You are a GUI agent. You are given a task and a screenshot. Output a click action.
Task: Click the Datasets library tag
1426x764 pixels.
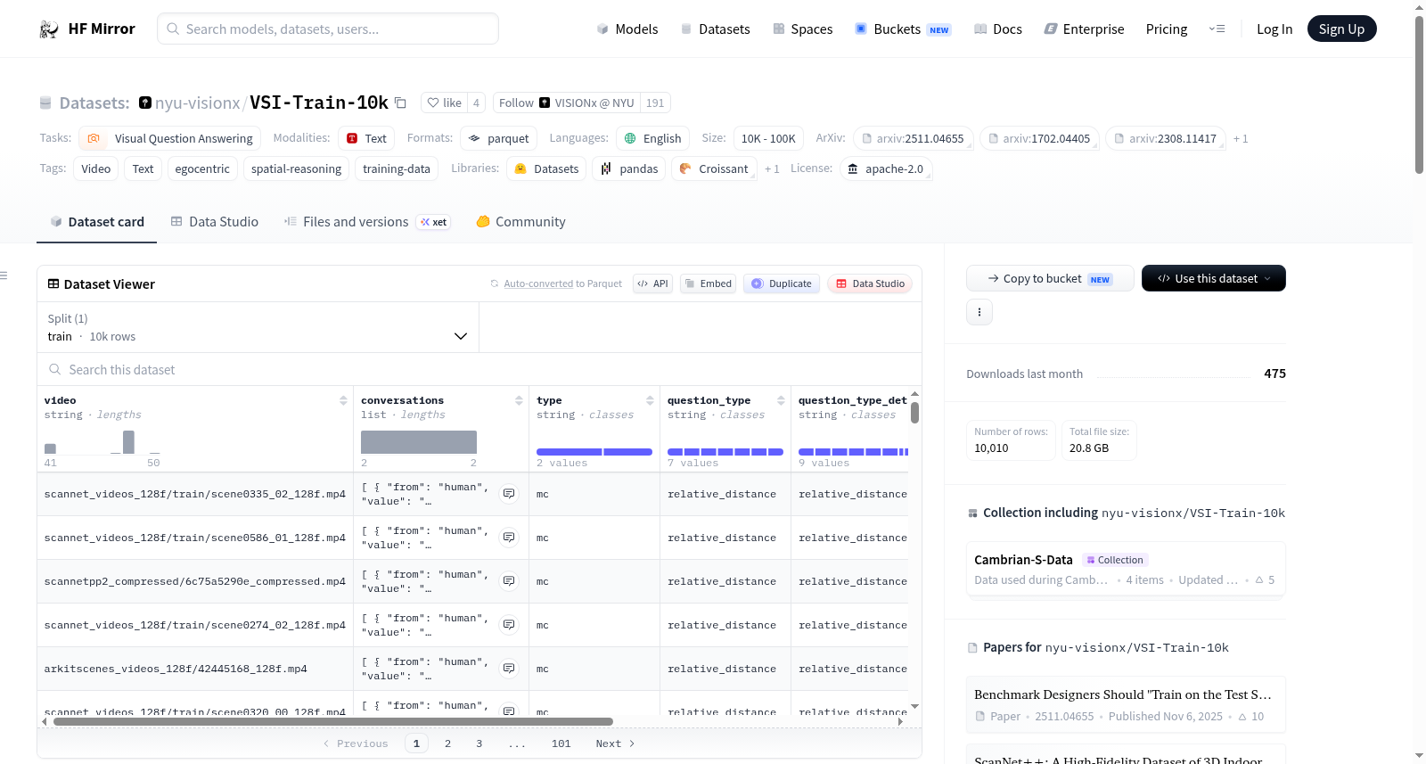(x=546, y=168)
